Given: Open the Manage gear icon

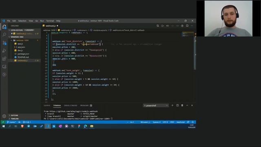Looking at the screenshot, I should 4,116.
